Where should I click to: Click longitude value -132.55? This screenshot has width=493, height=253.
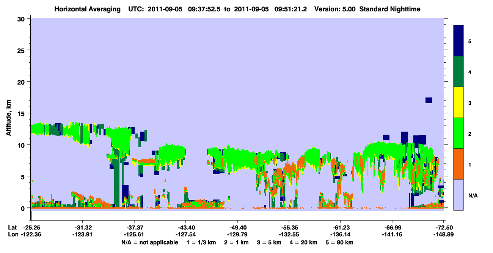click(x=289, y=234)
